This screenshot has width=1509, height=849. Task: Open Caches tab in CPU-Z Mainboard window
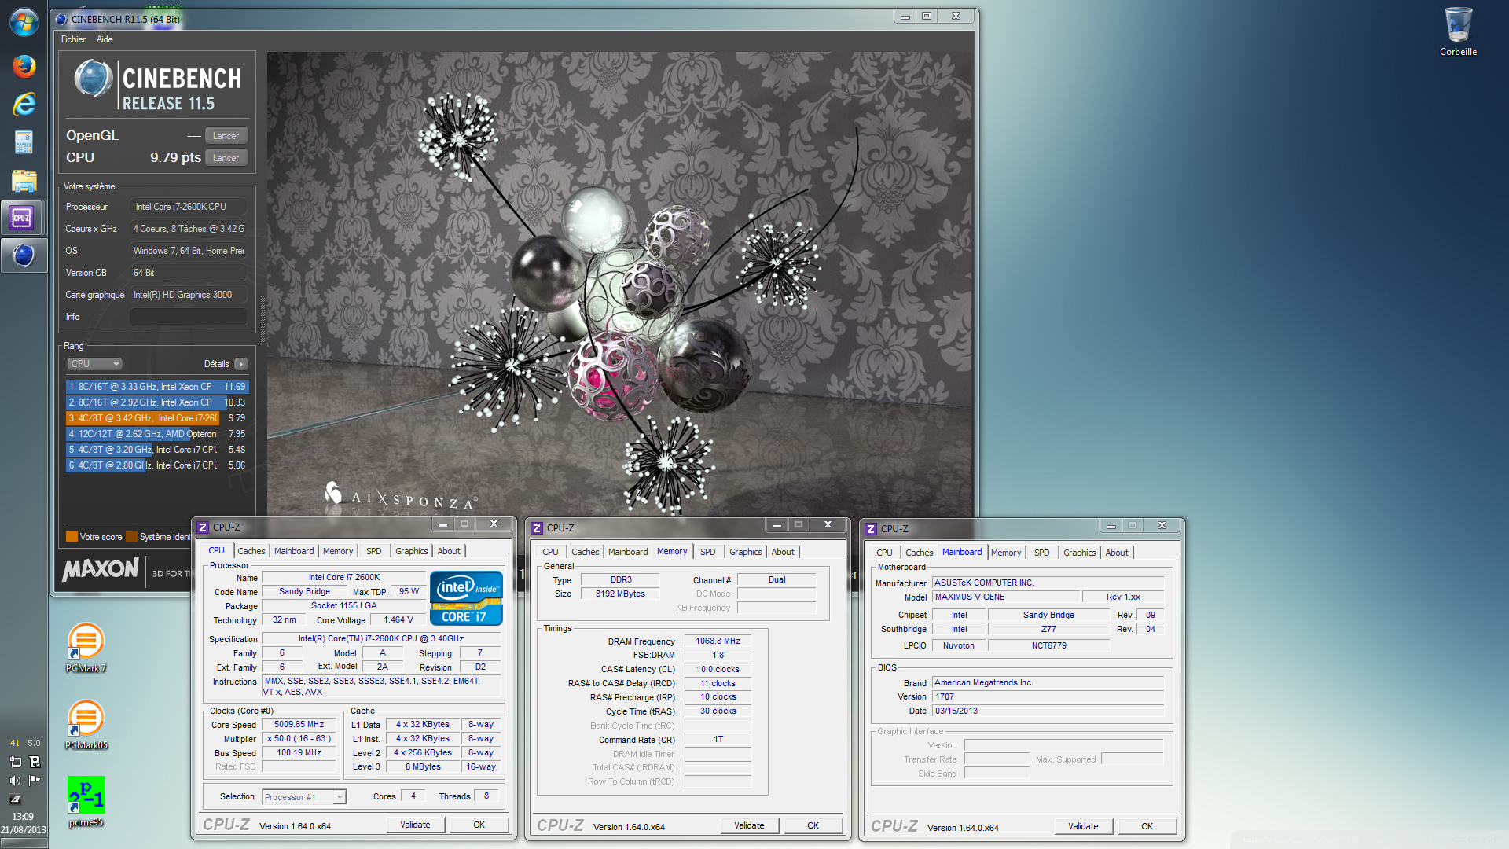click(x=920, y=553)
